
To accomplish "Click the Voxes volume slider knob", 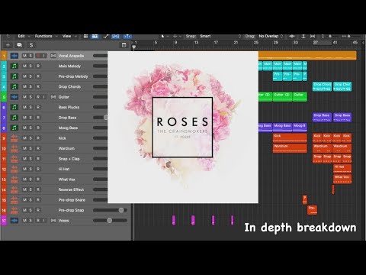I will point(109,220).
